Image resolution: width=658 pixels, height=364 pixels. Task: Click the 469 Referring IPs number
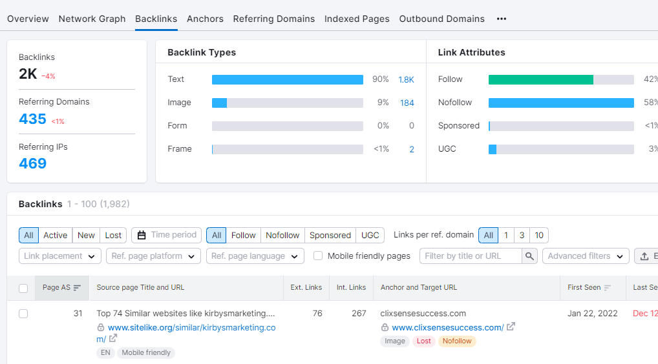pos(33,163)
